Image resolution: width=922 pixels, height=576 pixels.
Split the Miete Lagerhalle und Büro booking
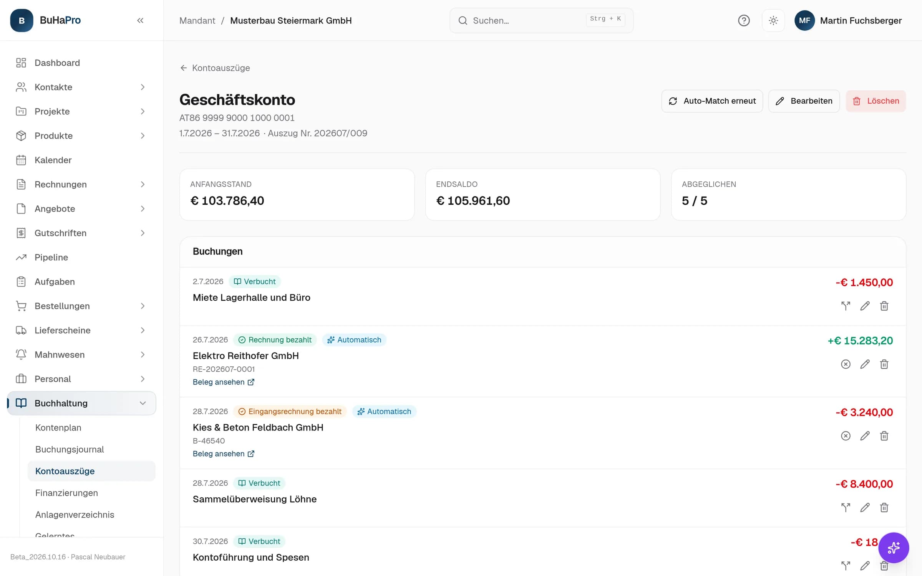pos(846,306)
